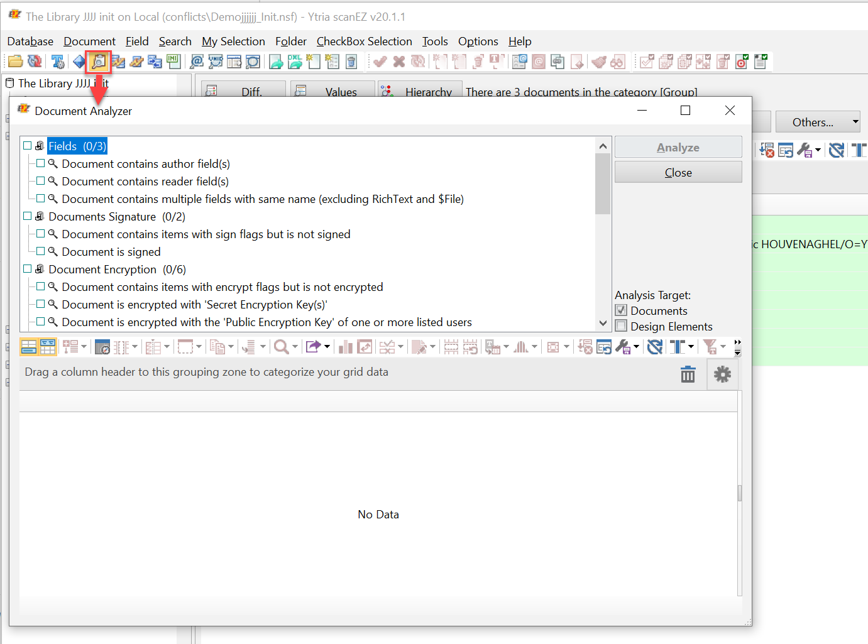Check the Fields category checkbox

[x=28, y=146]
